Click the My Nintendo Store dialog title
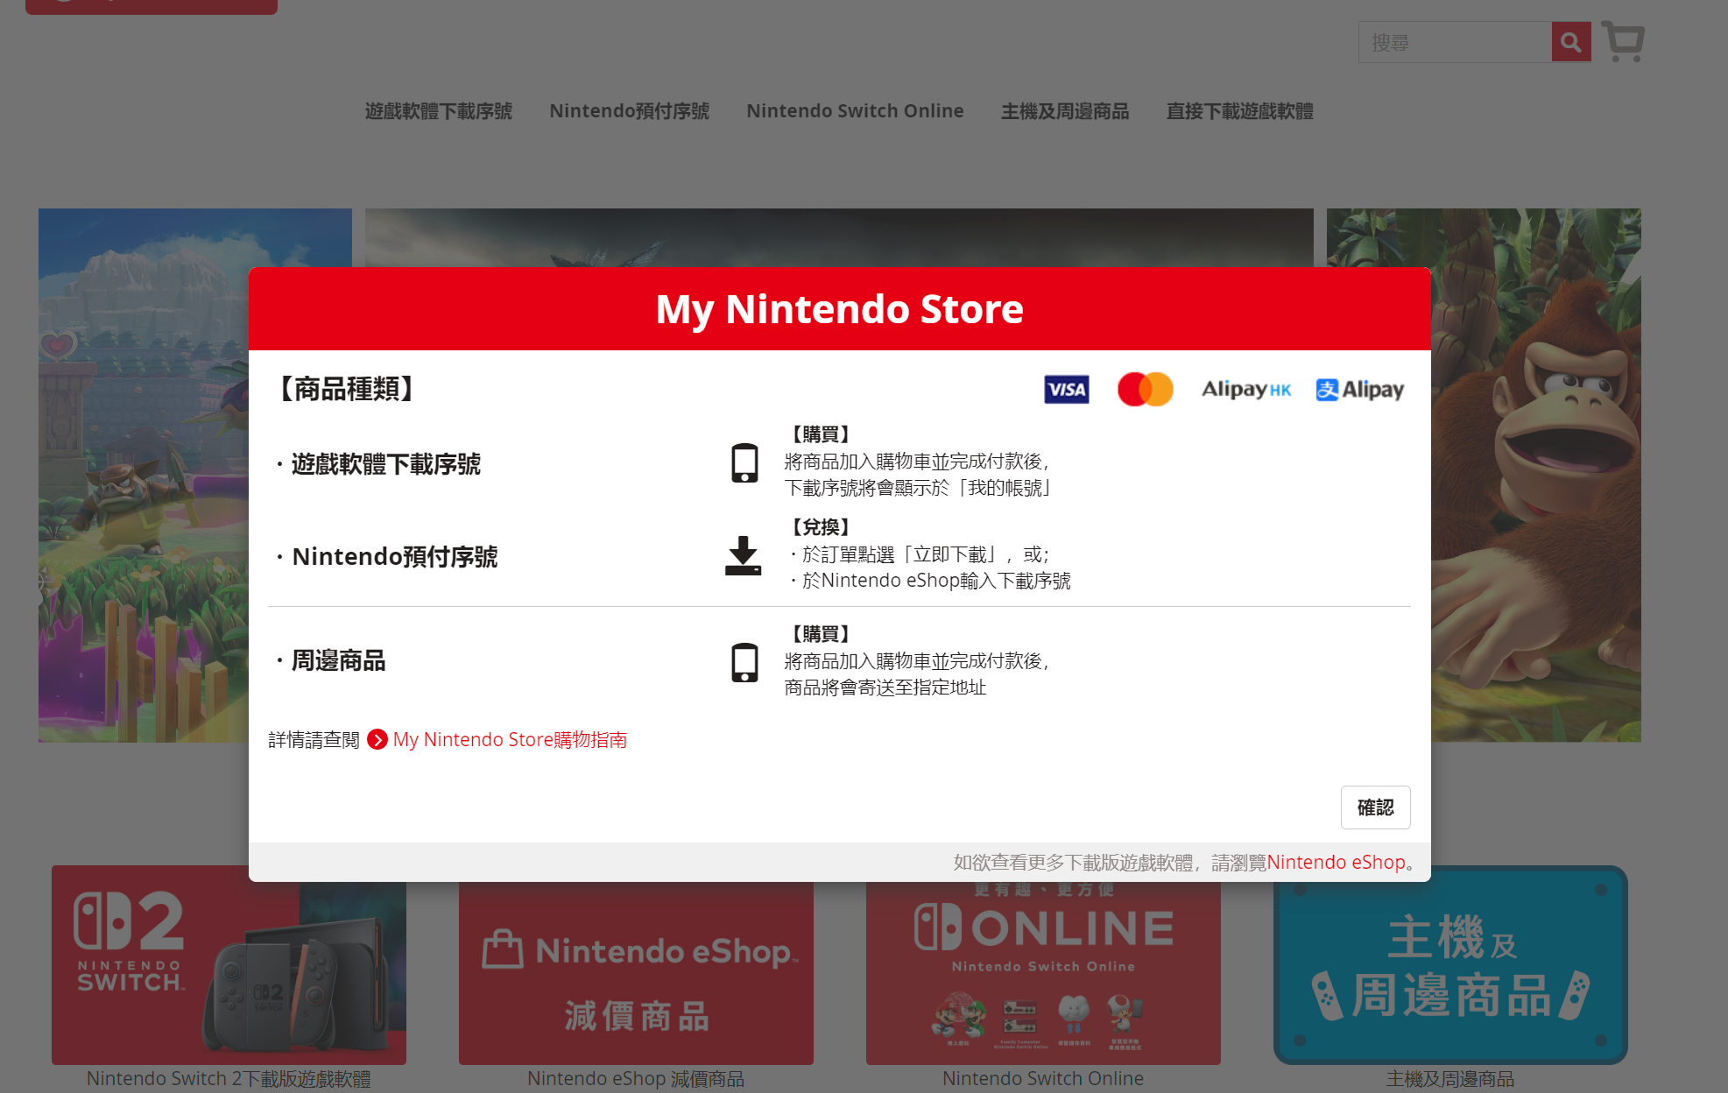 coord(839,309)
